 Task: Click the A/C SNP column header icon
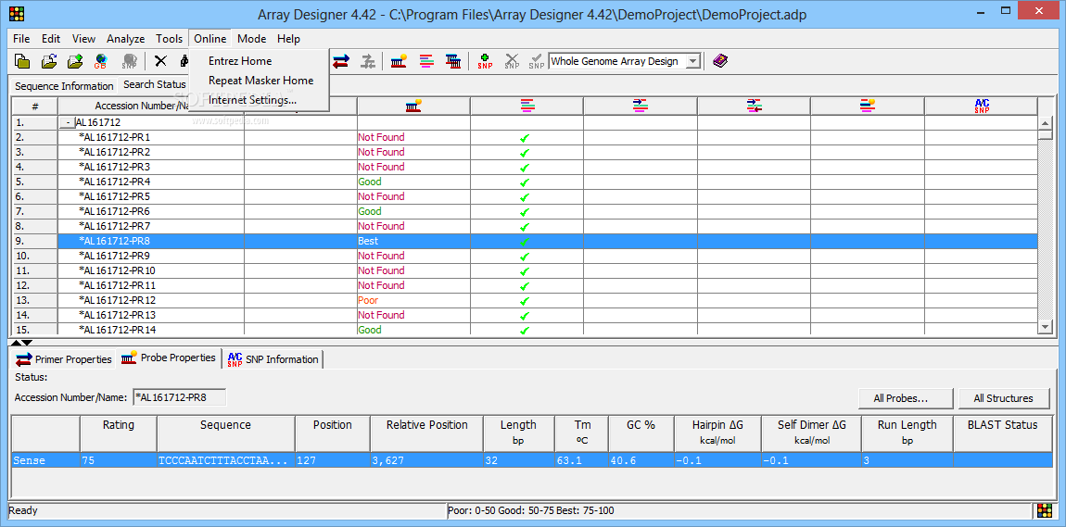(x=981, y=106)
